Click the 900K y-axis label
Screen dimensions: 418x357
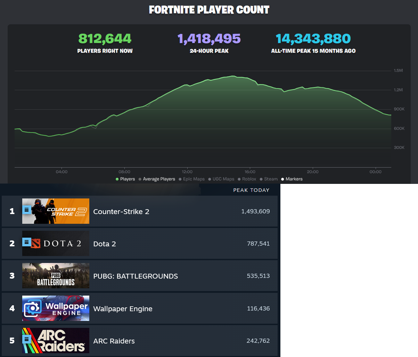[399, 109]
